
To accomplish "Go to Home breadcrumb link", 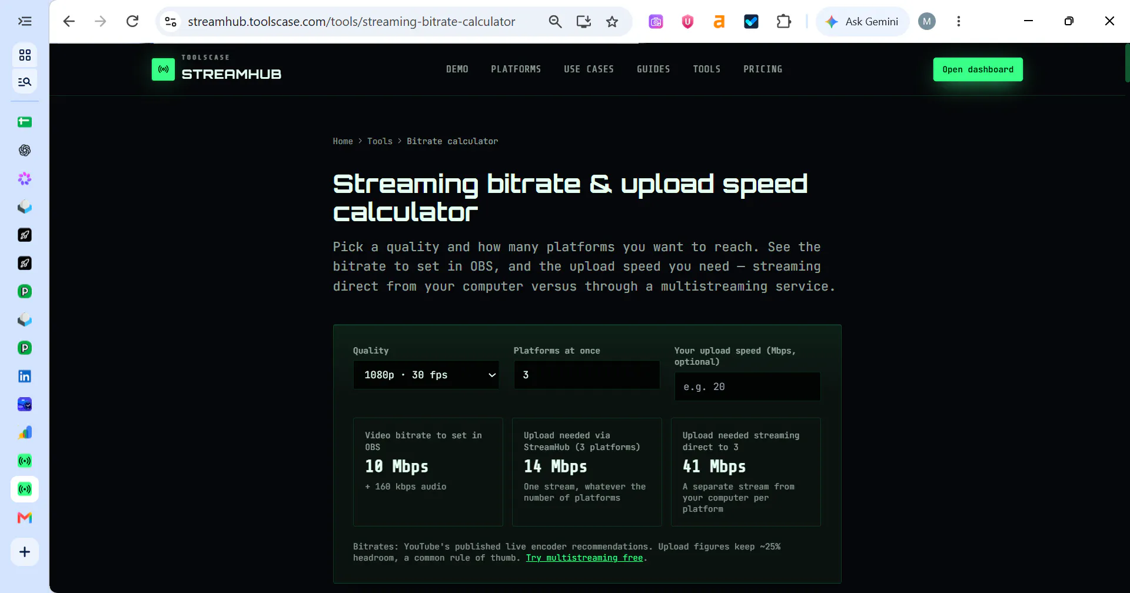I will point(343,141).
